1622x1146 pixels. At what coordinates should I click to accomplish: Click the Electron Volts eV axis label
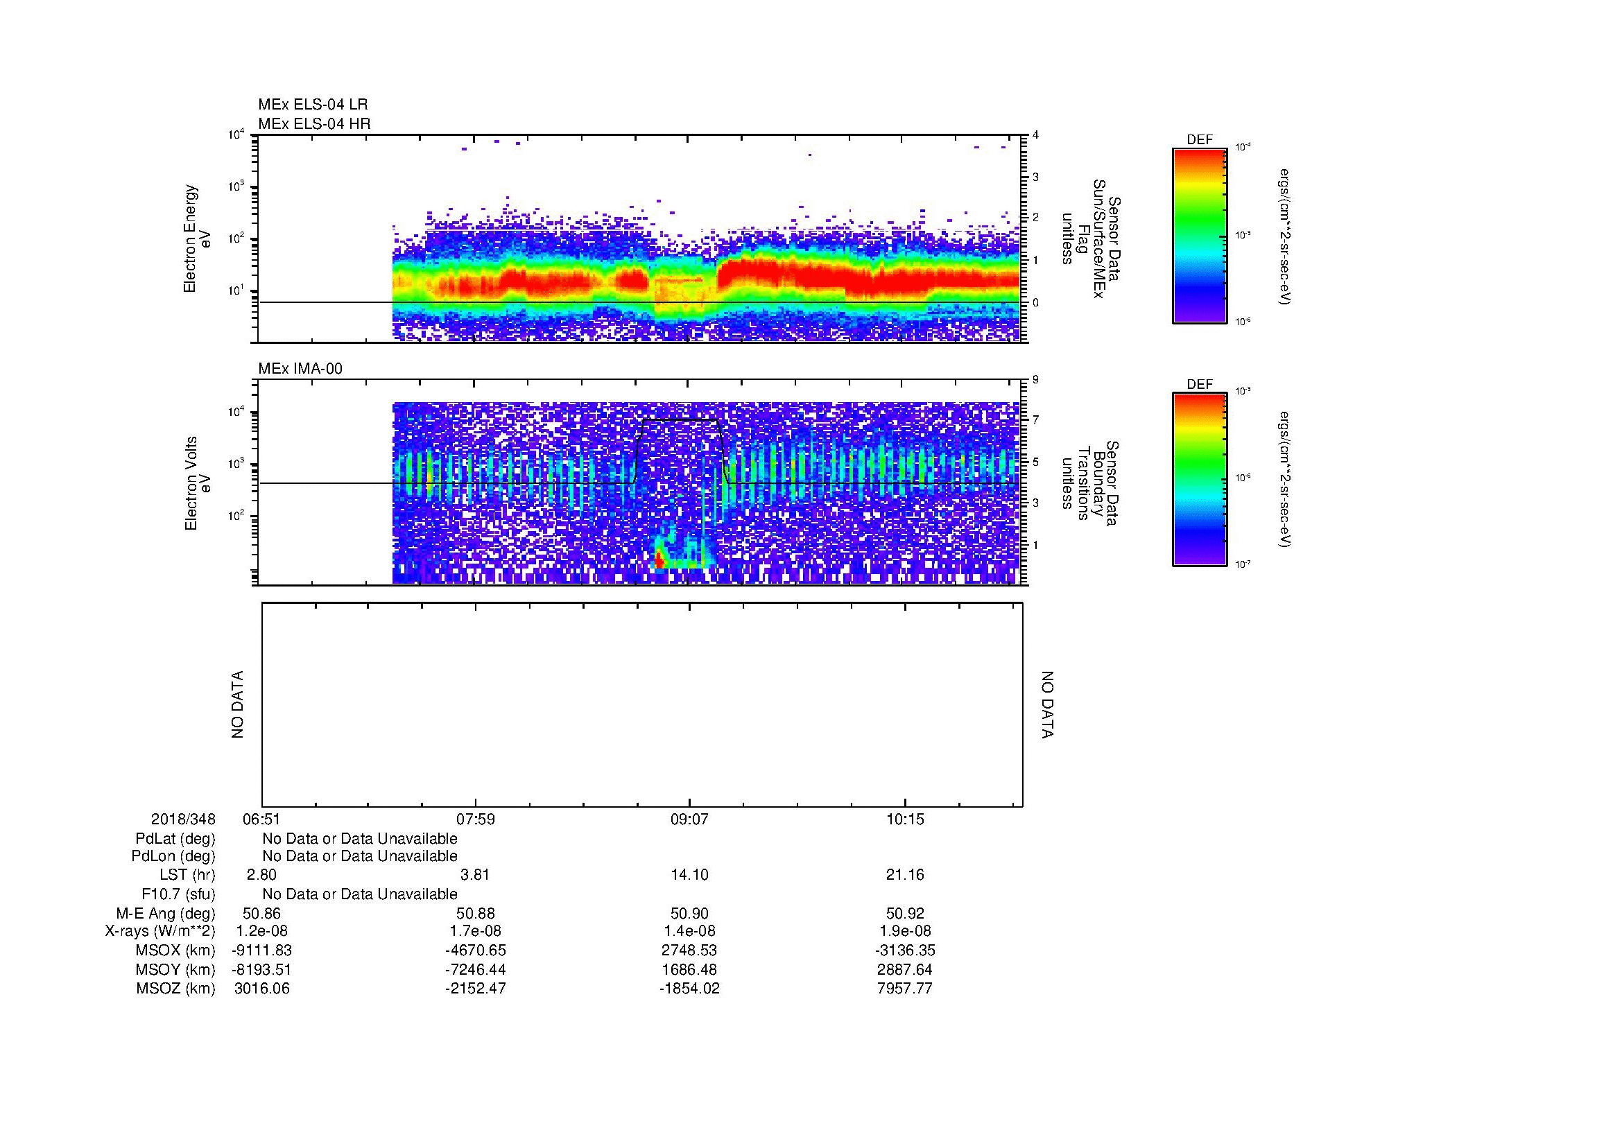(x=197, y=483)
